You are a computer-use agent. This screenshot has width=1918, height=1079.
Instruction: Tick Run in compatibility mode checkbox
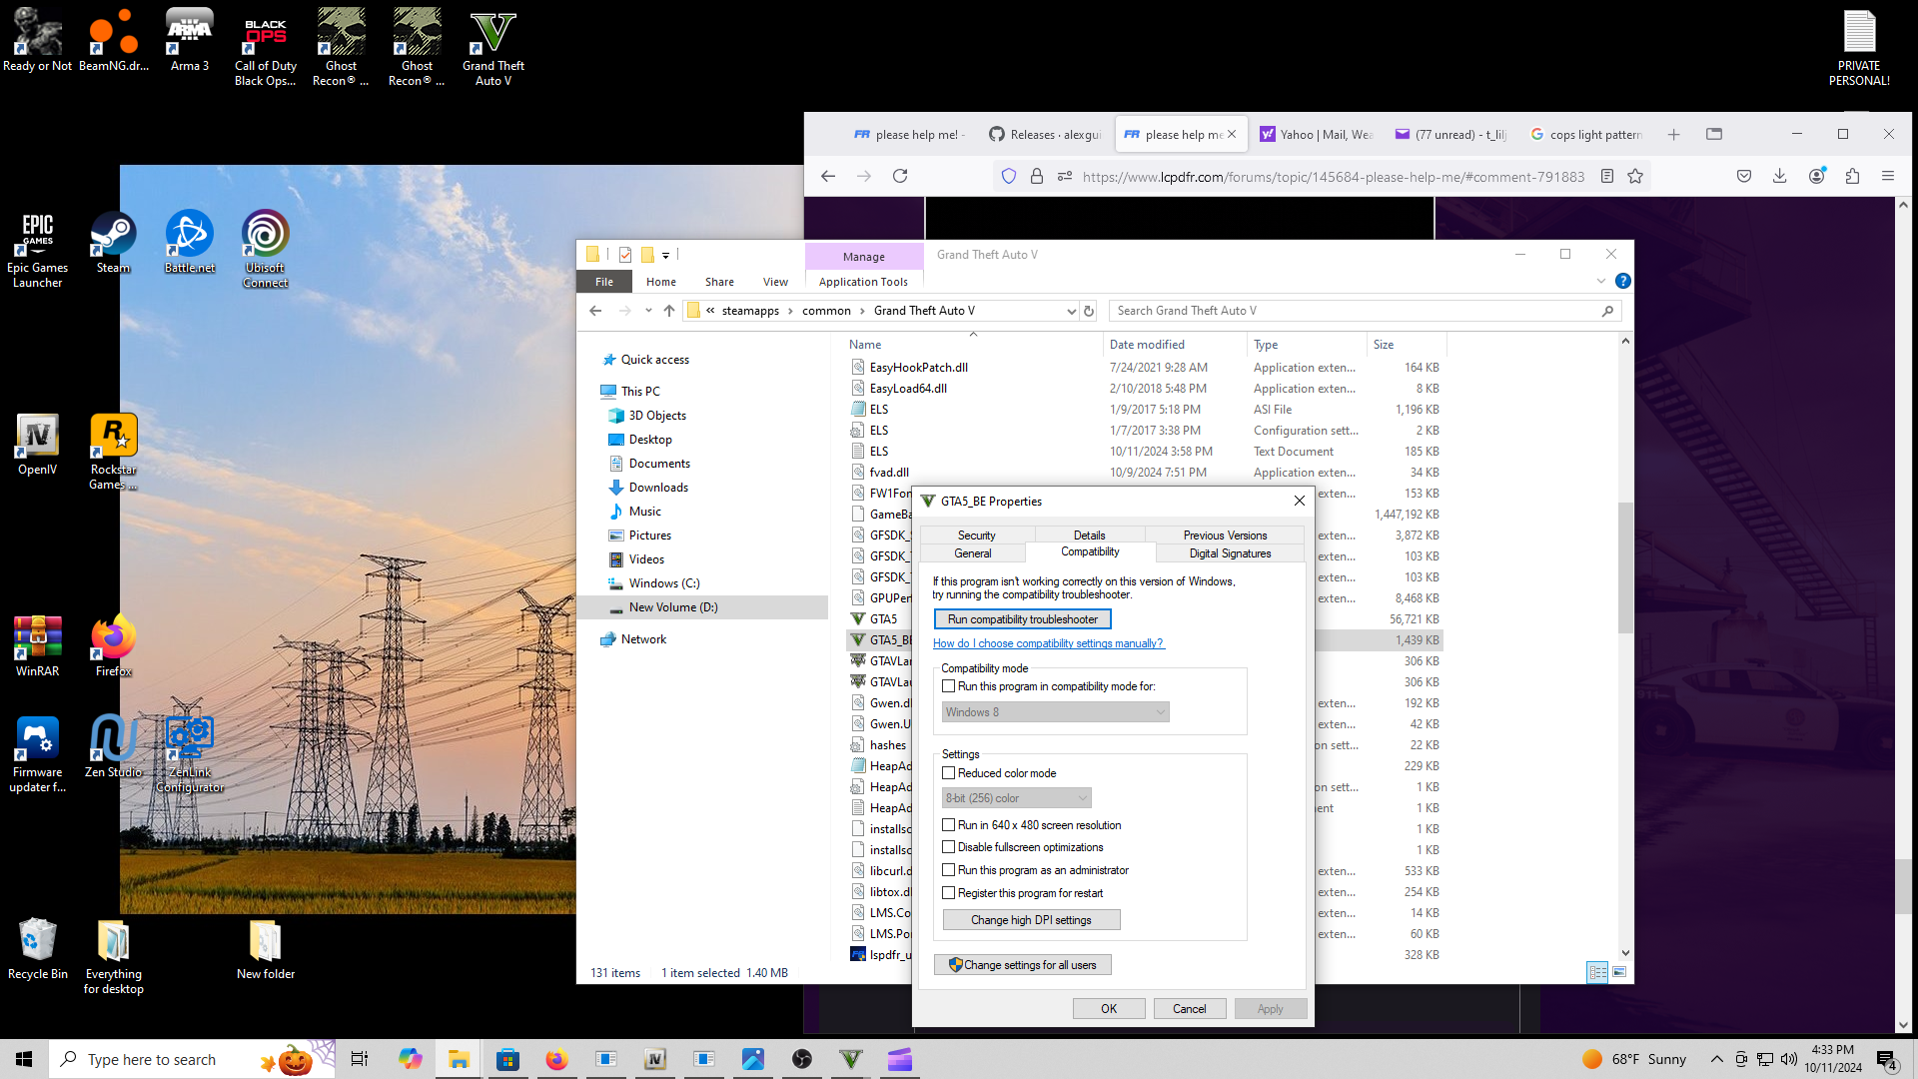pos(949,686)
